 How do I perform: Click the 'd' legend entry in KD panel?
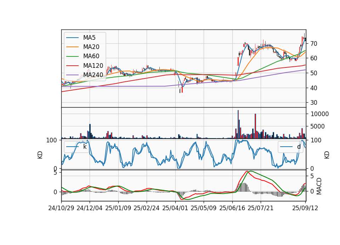pyautogui.click(x=299, y=147)
